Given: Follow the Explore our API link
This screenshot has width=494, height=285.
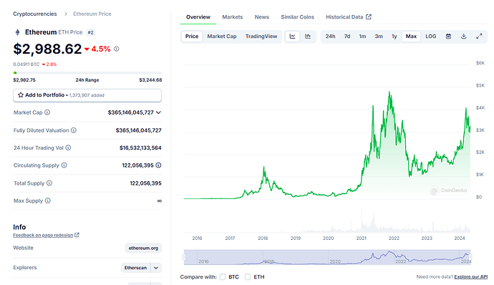Looking at the screenshot, I should [470, 277].
